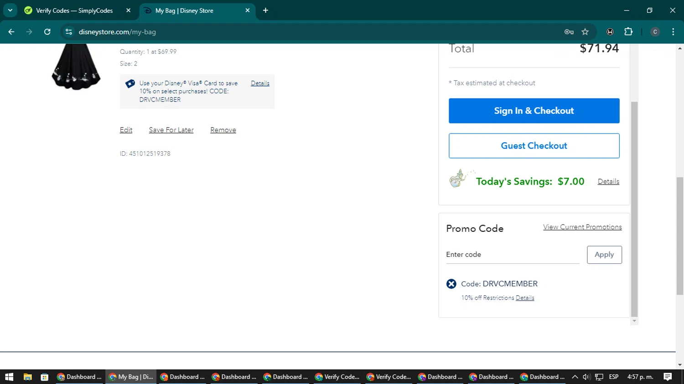Open Details of the Disney Visa offer
This screenshot has height=384, width=684.
click(260, 83)
